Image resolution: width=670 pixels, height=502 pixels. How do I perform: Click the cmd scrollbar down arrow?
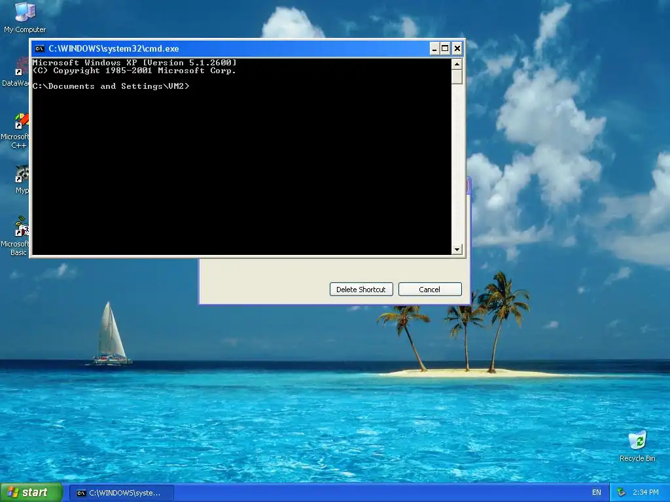pyautogui.click(x=457, y=249)
